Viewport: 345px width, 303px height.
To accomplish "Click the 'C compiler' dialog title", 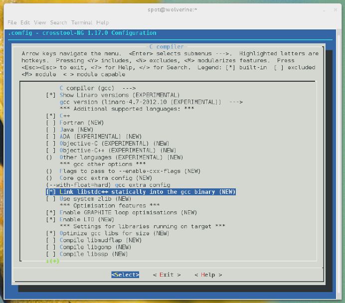I will [167, 47].
